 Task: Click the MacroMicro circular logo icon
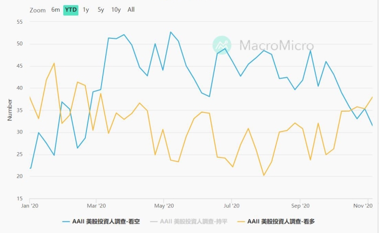pos(221,45)
